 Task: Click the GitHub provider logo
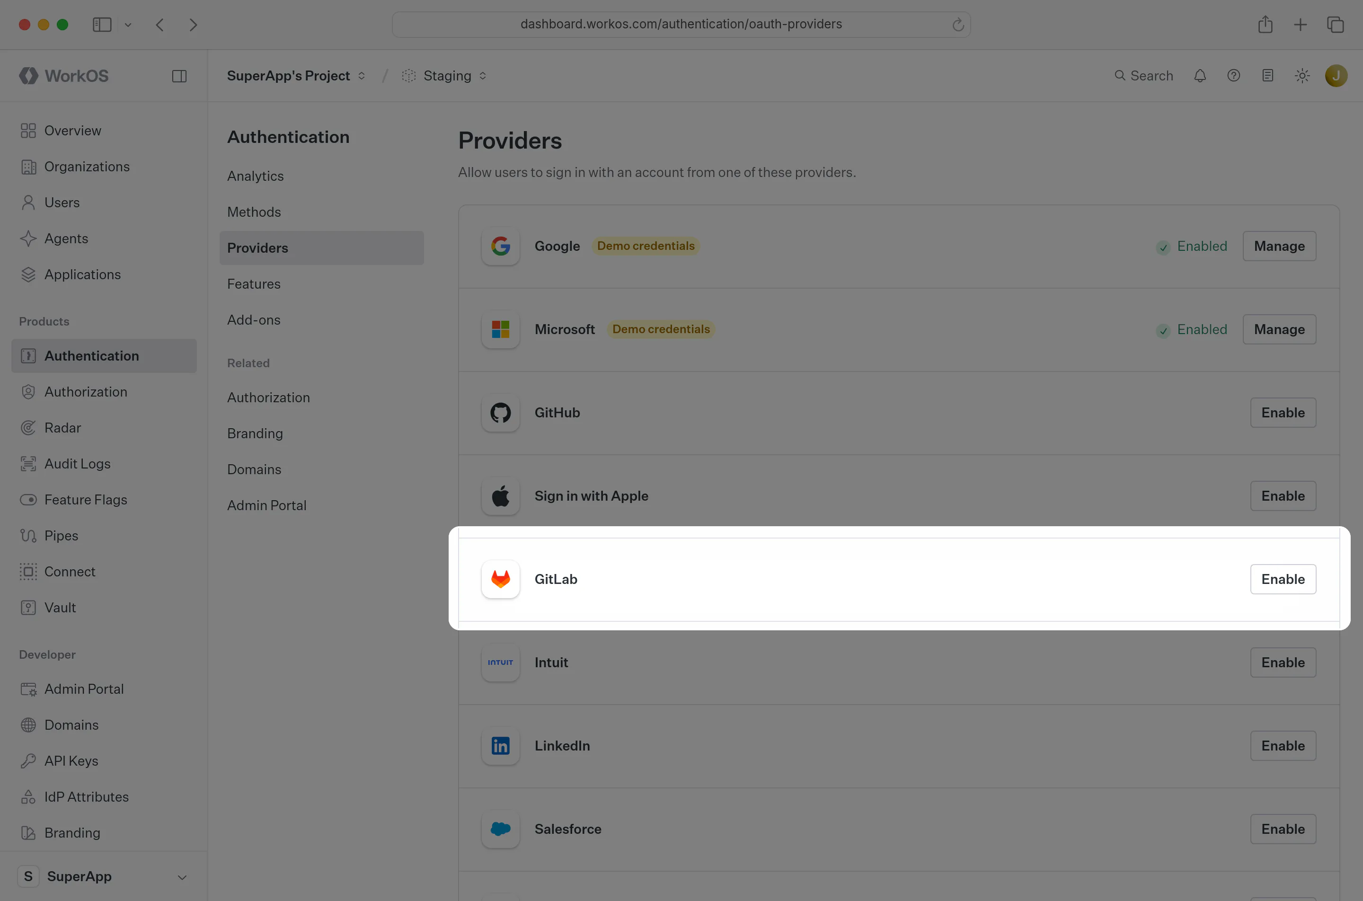[501, 413]
